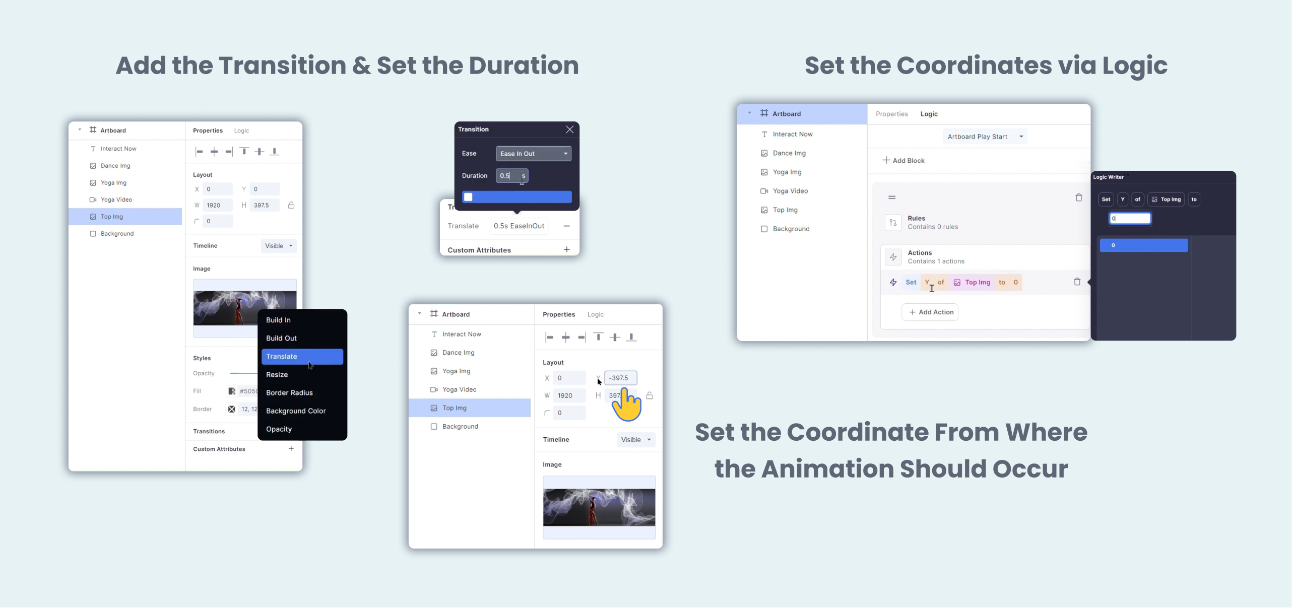
Task: Click the Y coordinate input field for Top Img
Action: 620,377
